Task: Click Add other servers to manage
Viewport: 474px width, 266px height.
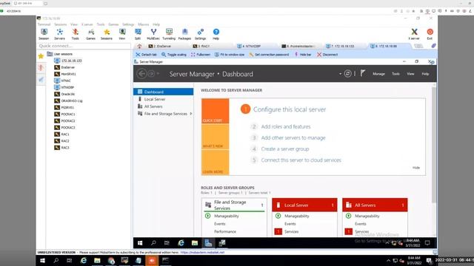Action: [293, 138]
